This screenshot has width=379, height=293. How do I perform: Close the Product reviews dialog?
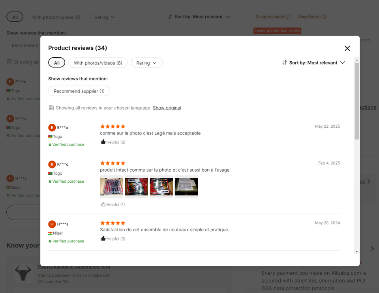coord(347,48)
